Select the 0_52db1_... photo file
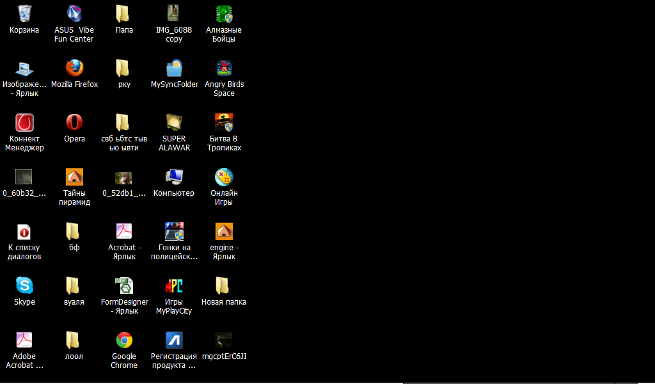Screen dimensions: 655x384 [x=123, y=178]
